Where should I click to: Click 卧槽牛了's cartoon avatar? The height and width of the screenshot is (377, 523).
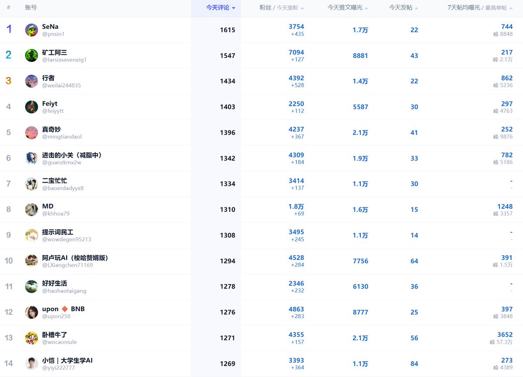tap(31, 338)
